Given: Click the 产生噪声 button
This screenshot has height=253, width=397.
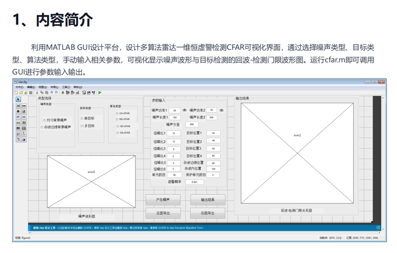Looking at the screenshot, I should pyautogui.click(x=162, y=199).
